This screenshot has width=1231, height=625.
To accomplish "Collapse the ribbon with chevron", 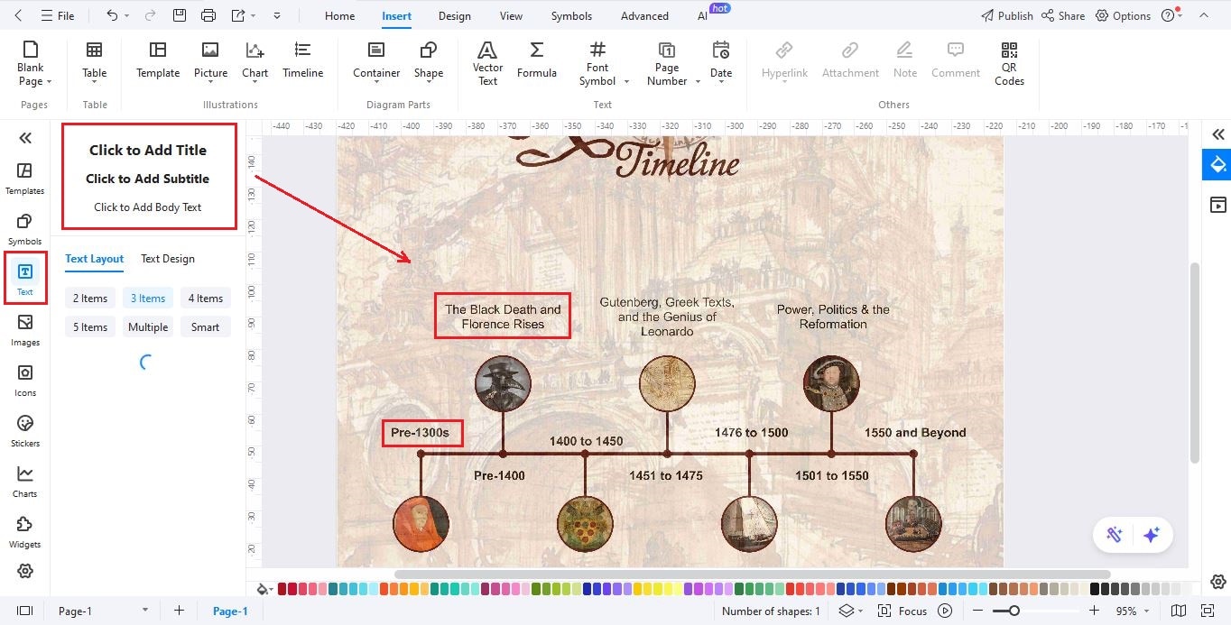I will coord(1203,15).
